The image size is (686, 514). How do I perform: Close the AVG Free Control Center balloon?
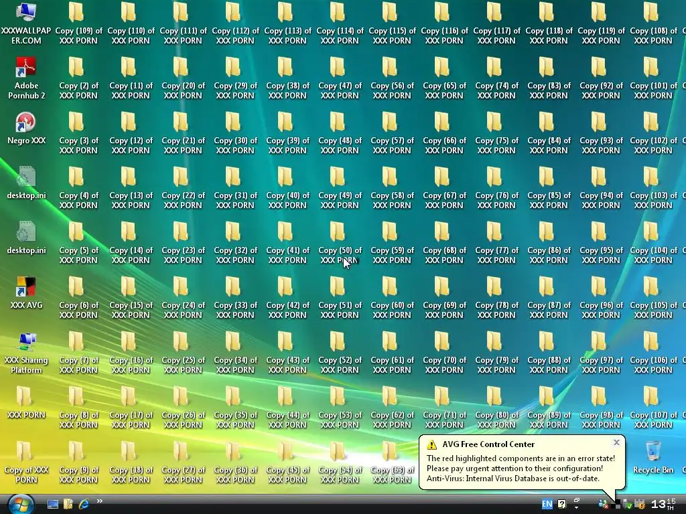pyautogui.click(x=616, y=442)
